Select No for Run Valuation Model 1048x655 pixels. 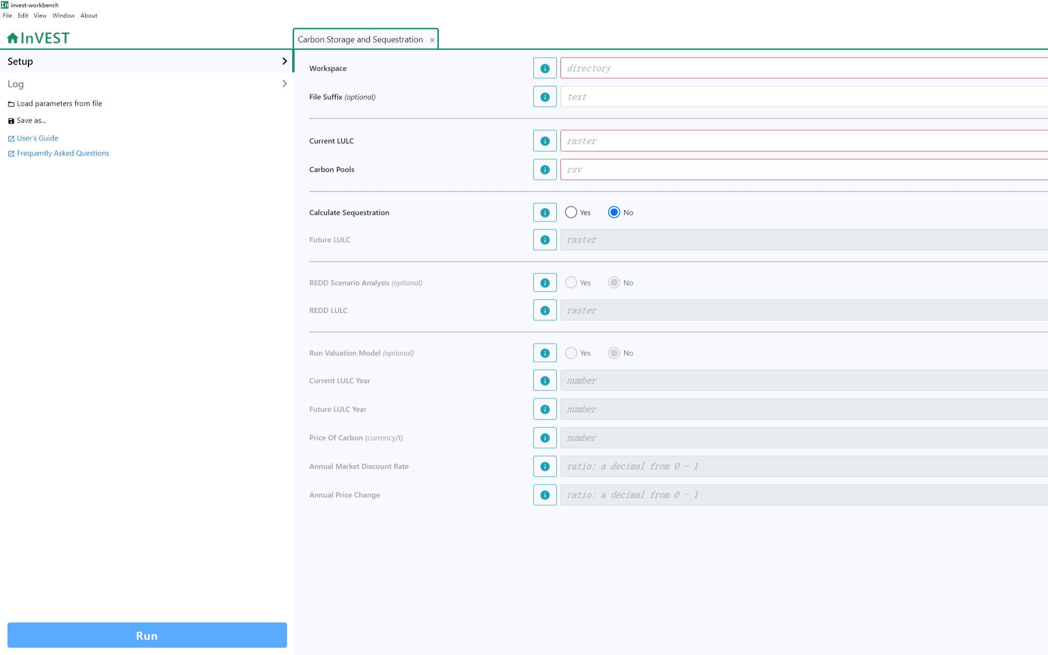[613, 353]
